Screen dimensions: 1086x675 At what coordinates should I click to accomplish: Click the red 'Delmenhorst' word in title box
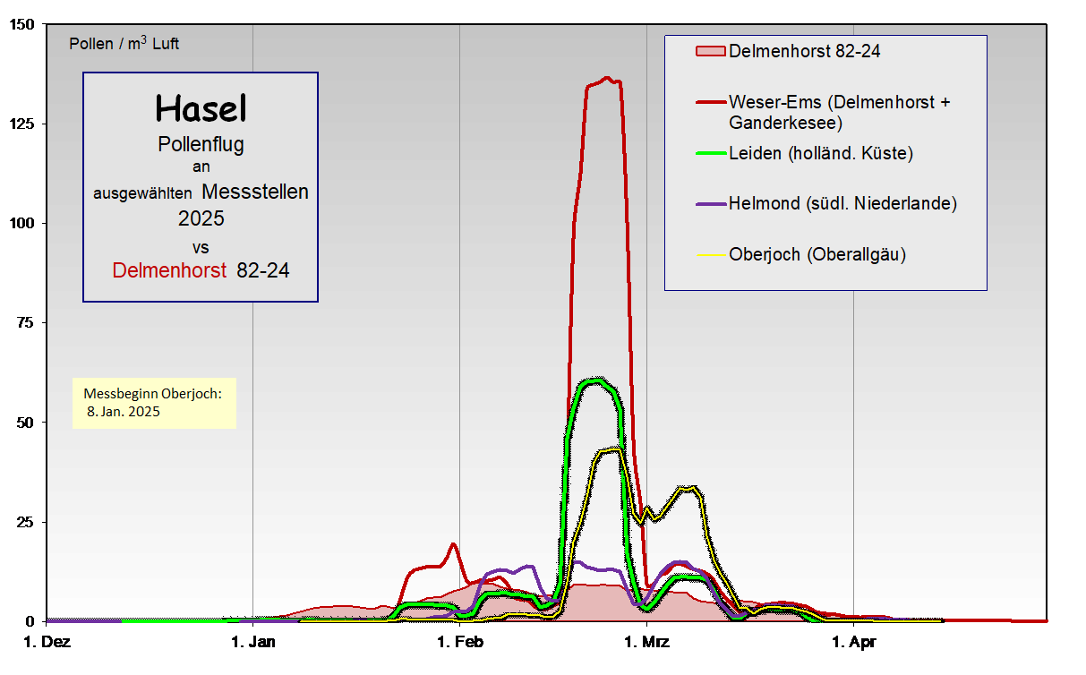tap(169, 270)
